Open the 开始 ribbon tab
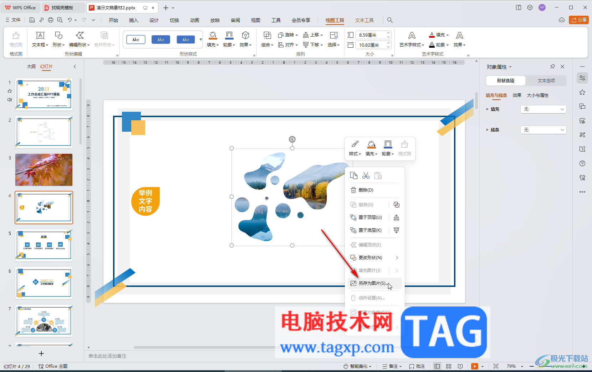This screenshot has height=372, width=592. pos(113,20)
